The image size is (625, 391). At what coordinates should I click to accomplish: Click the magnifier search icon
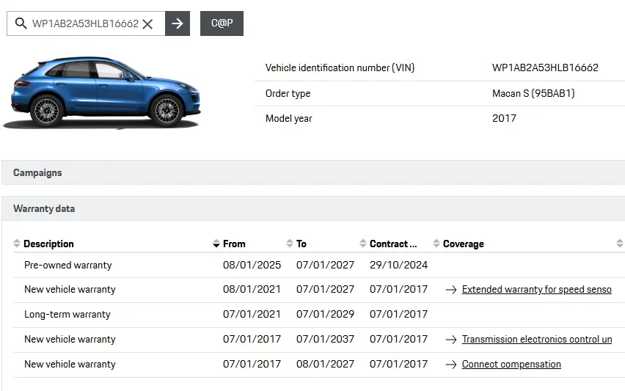[x=21, y=23]
